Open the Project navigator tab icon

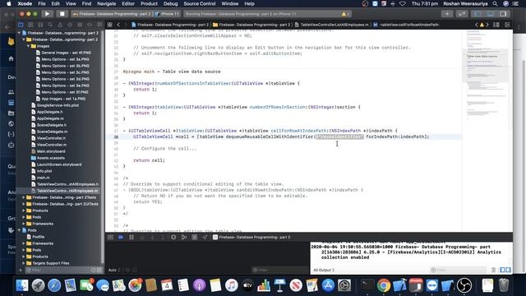(x=21, y=25)
